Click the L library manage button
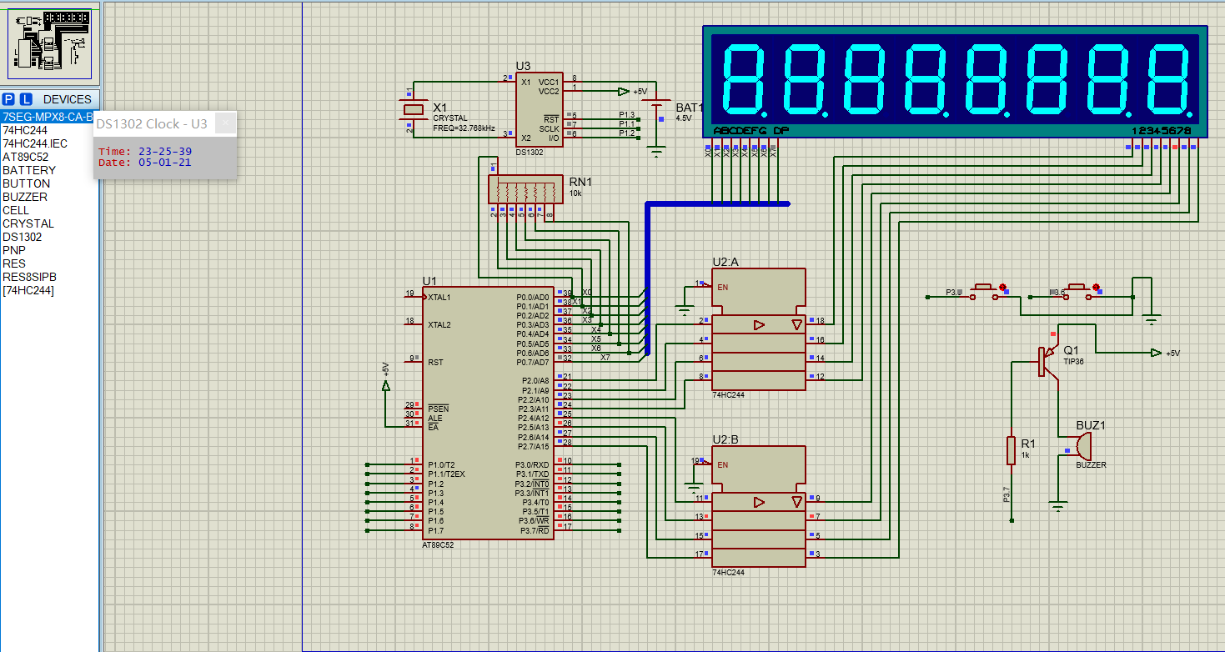 [26, 99]
